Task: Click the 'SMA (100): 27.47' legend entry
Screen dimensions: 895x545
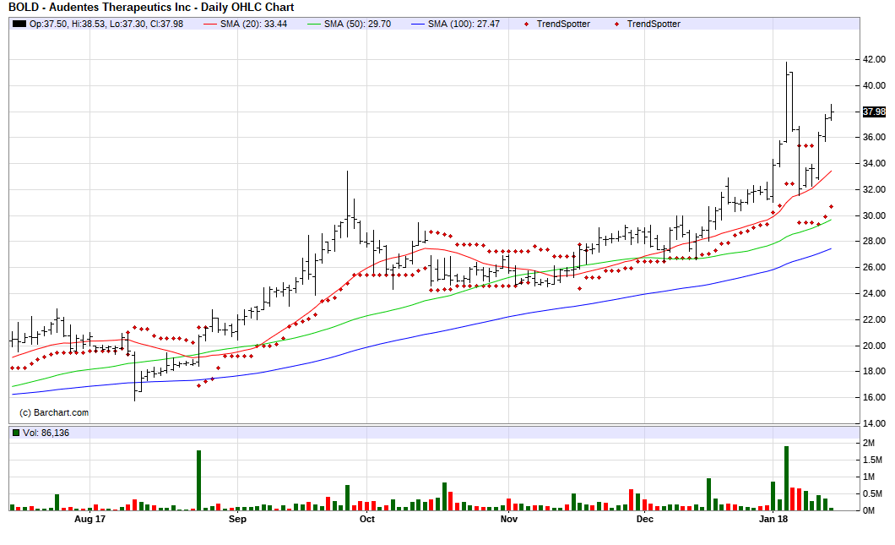Action: 464,24
